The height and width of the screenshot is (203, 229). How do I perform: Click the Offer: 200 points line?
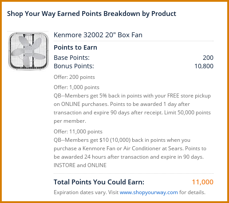point(74,77)
